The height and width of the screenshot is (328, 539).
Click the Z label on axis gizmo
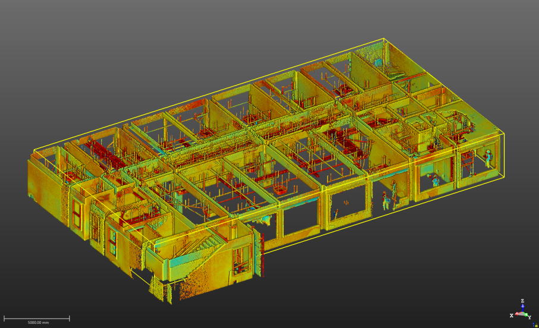click(x=522, y=301)
